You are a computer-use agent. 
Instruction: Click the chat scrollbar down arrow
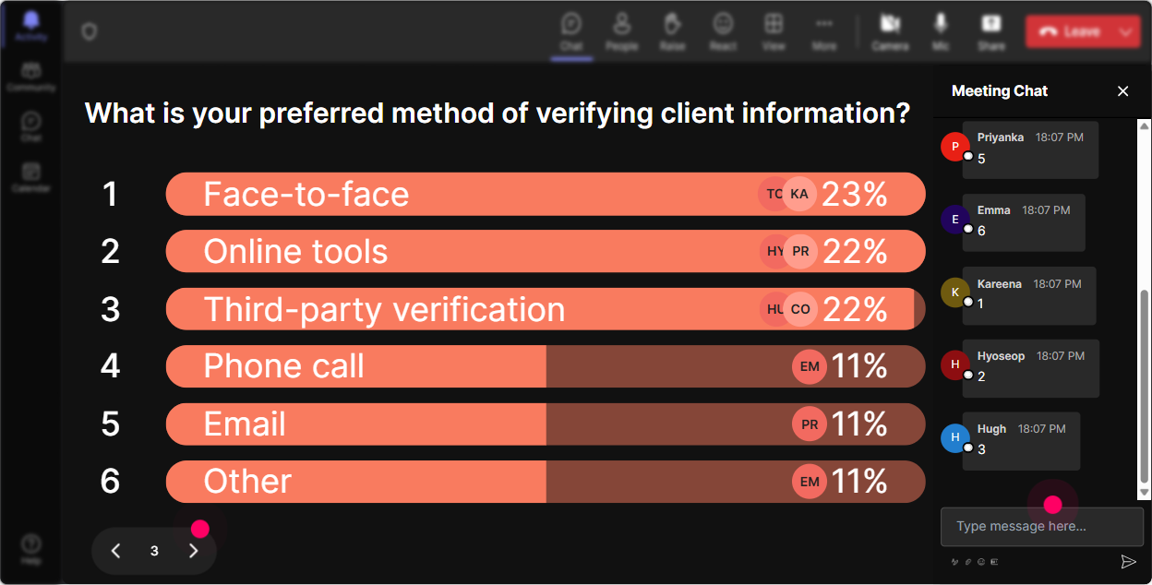(1145, 493)
